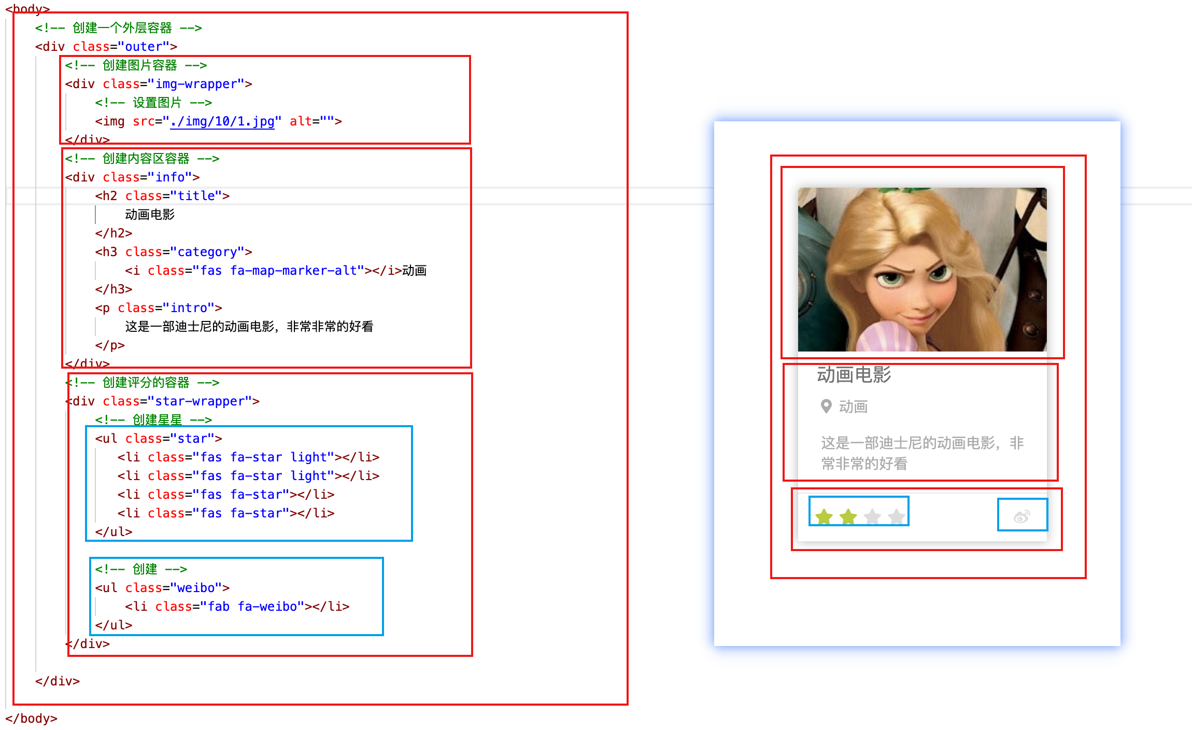Click the closing </h2> tag line
The height and width of the screenshot is (730, 1192).
113,233
